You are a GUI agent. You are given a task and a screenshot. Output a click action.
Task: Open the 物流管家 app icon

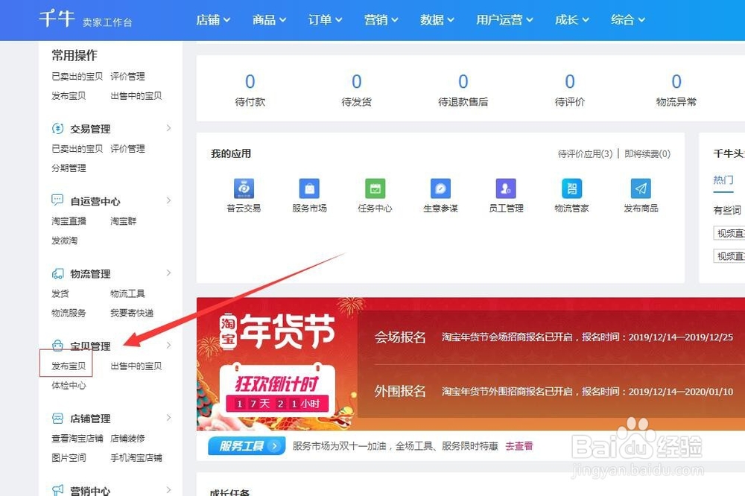pos(571,189)
